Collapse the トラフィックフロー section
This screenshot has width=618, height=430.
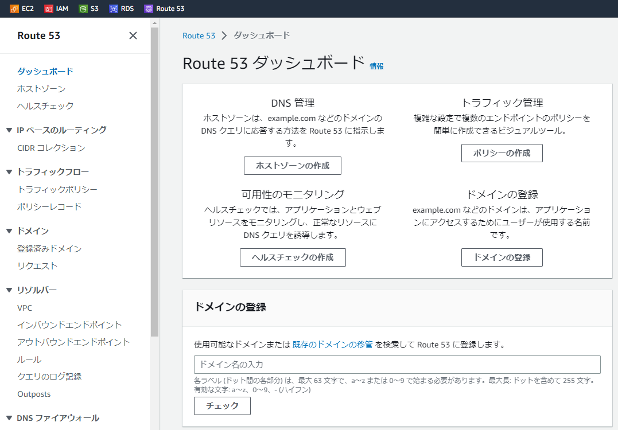[9, 172]
